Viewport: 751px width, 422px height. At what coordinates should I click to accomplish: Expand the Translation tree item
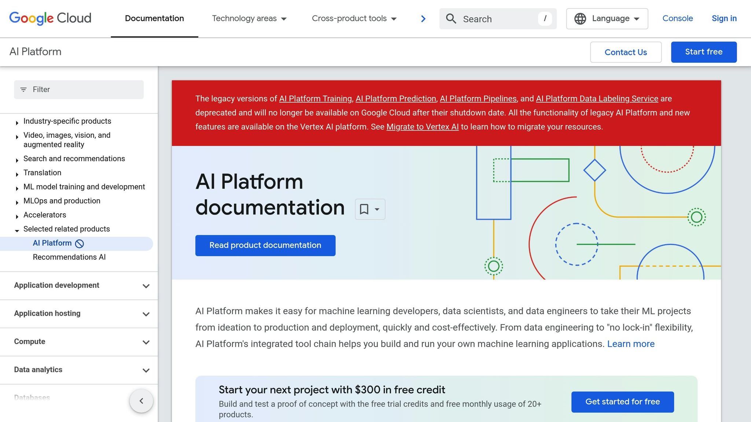[x=17, y=174]
